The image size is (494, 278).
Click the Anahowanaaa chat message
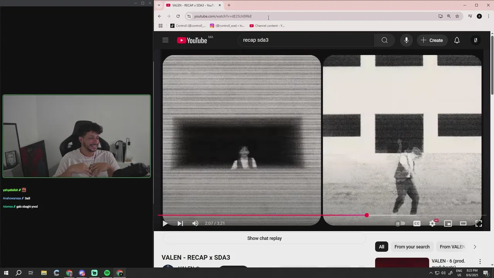(17, 198)
